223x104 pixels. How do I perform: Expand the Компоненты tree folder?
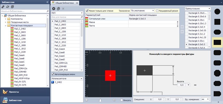(6, 19)
